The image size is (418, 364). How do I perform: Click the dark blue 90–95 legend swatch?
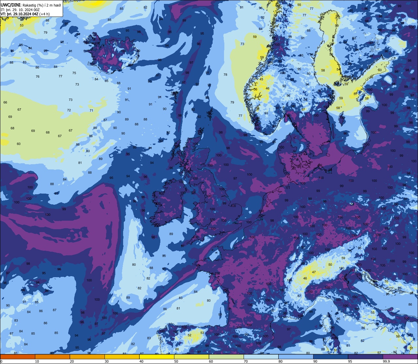[x=330, y=356]
